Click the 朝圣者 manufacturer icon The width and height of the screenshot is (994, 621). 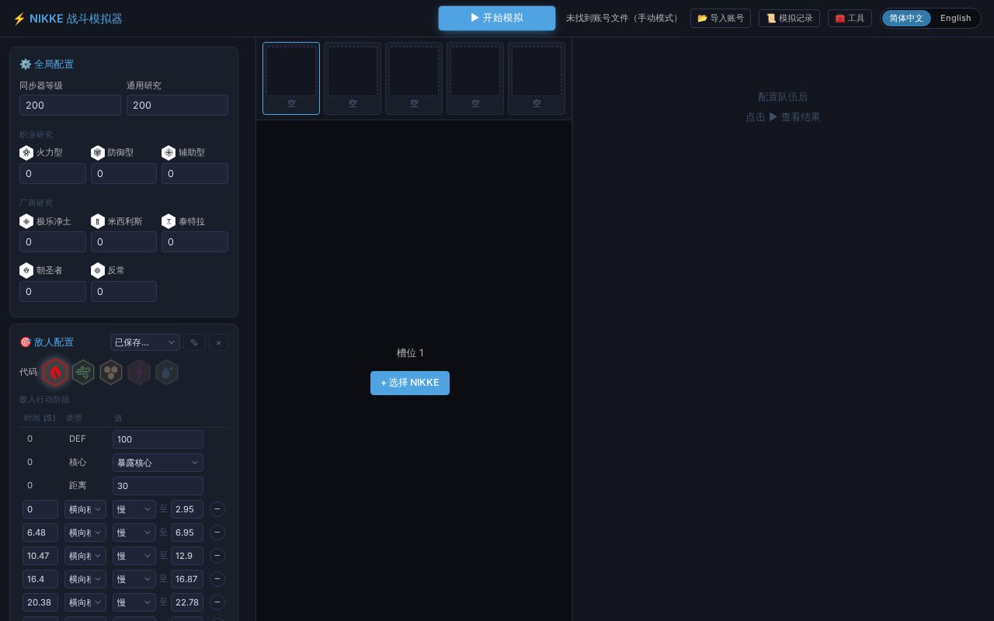pos(26,271)
